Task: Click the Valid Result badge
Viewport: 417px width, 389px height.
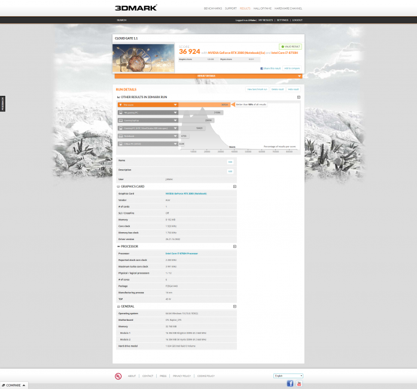Action: tap(290, 47)
